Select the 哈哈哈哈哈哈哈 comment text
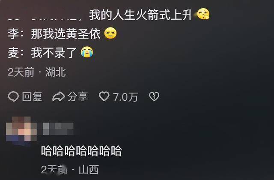This screenshot has height=180, width=274. (81, 151)
